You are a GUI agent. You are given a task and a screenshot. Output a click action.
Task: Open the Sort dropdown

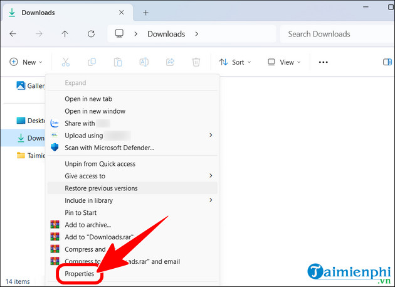pyautogui.click(x=235, y=62)
